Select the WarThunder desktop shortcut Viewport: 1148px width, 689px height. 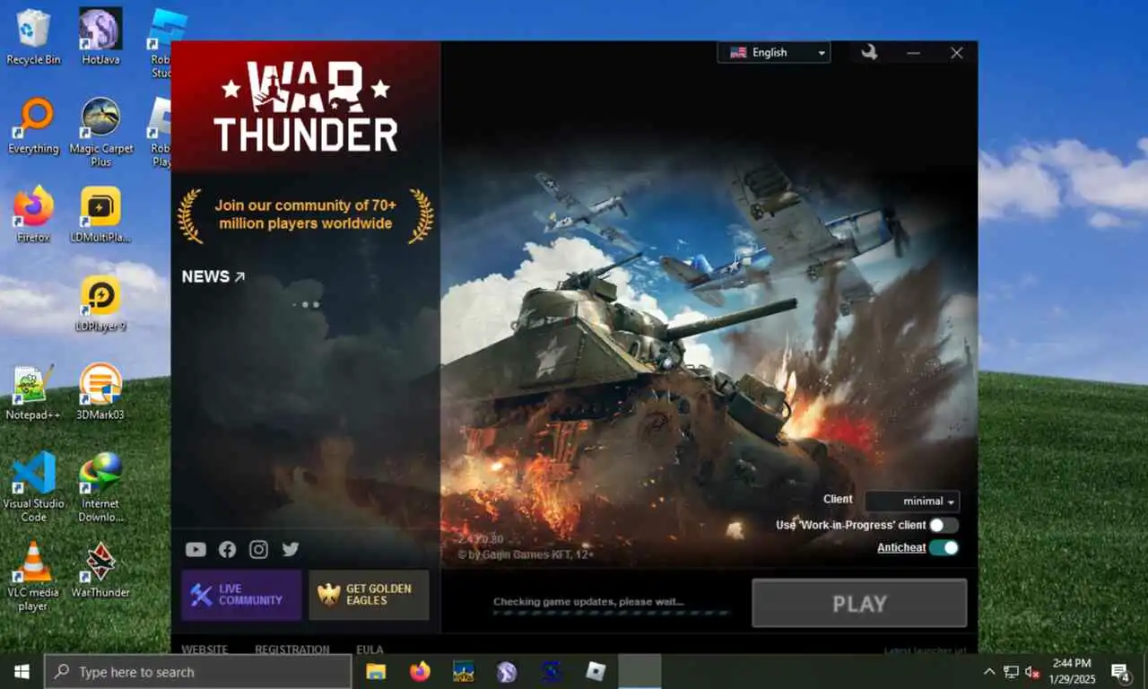coord(100,569)
